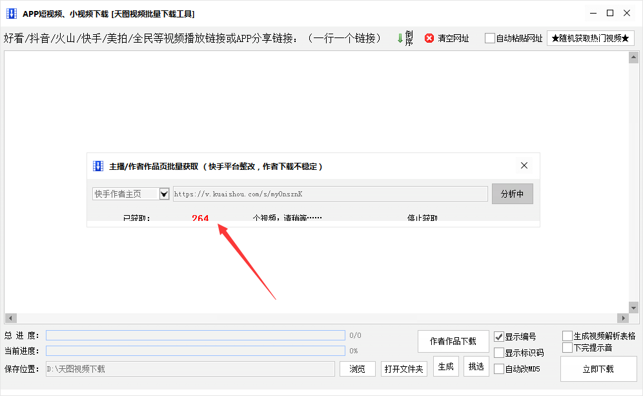The height and width of the screenshot is (396, 643).
Task: Click the green 倒序 reverse-order arrow icon
Action: point(400,39)
